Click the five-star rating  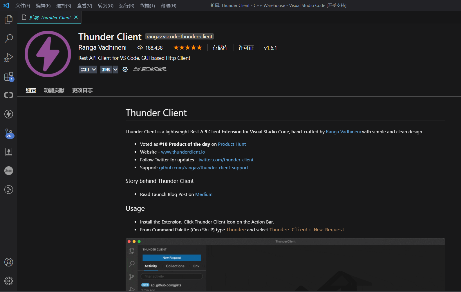pos(187,48)
